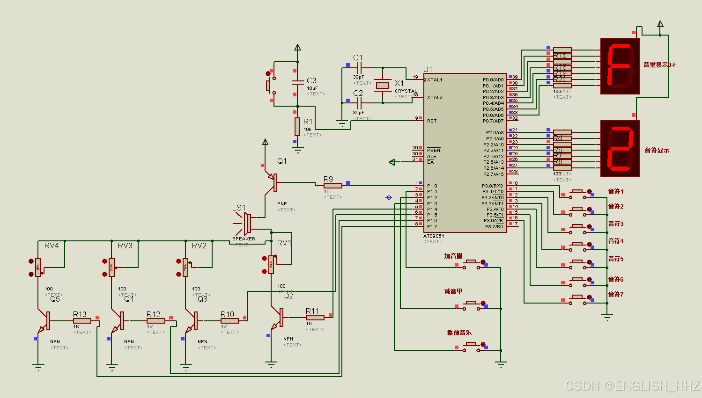Click the P3.7/RD pin label
702x398 pixels.
(495, 226)
